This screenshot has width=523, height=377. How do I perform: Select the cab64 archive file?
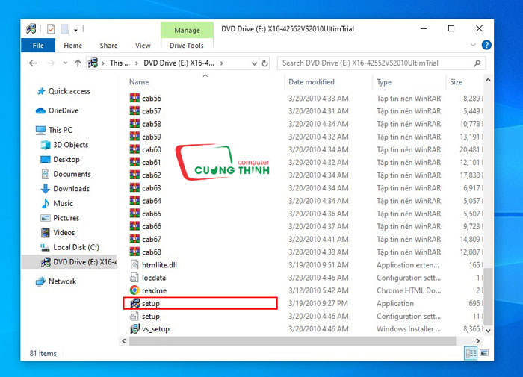[x=146, y=201]
